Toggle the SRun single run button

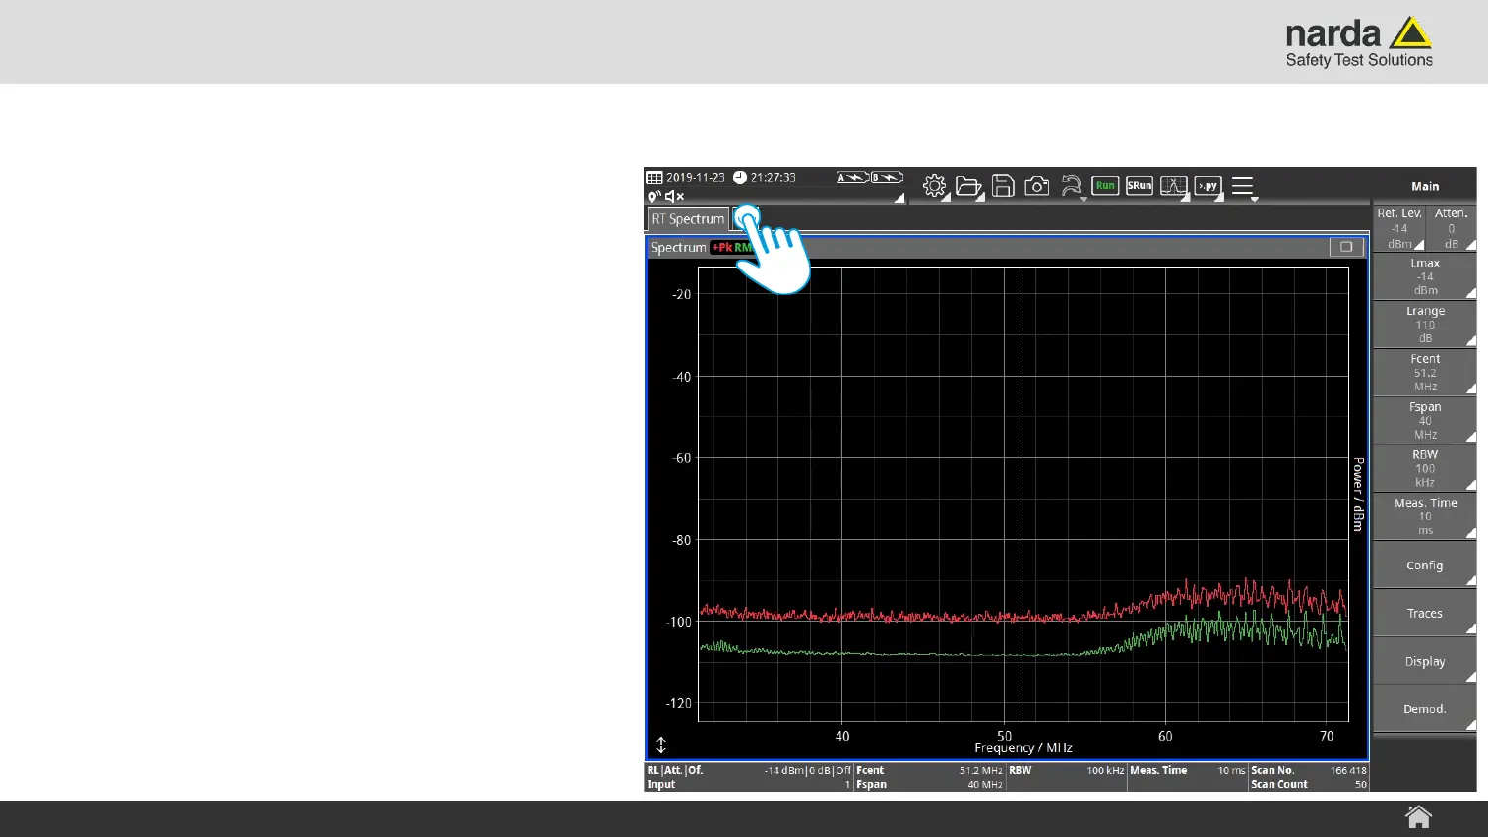pos(1139,186)
